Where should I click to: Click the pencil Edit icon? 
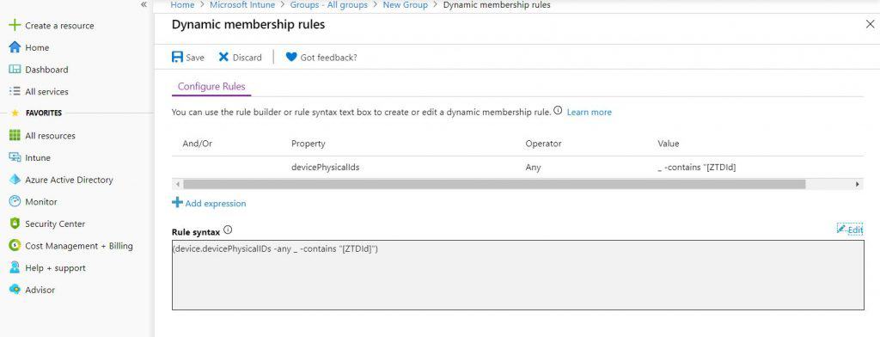click(x=841, y=229)
